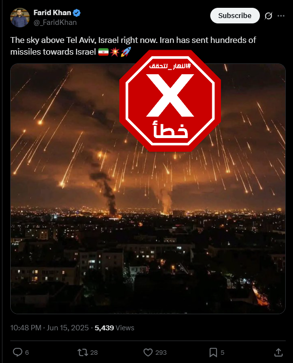Open the Farid Khan display name link

[52, 13]
